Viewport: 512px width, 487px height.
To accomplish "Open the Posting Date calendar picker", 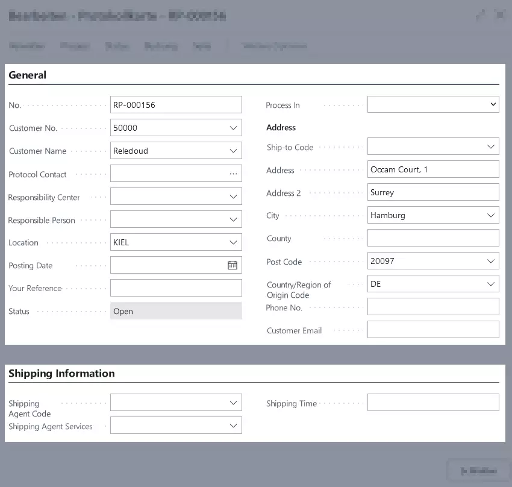I will point(233,265).
